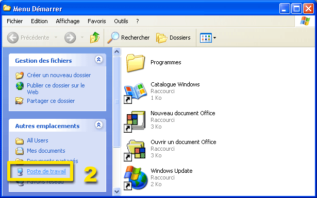Close the Menu Démarrer window
317x198 pixels.
pyautogui.click(x=308, y=9)
